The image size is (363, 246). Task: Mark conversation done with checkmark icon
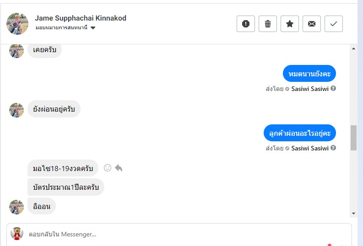click(334, 24)
